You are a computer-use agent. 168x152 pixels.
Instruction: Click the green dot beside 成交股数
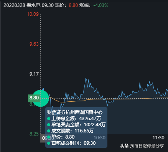click(49, 131)
